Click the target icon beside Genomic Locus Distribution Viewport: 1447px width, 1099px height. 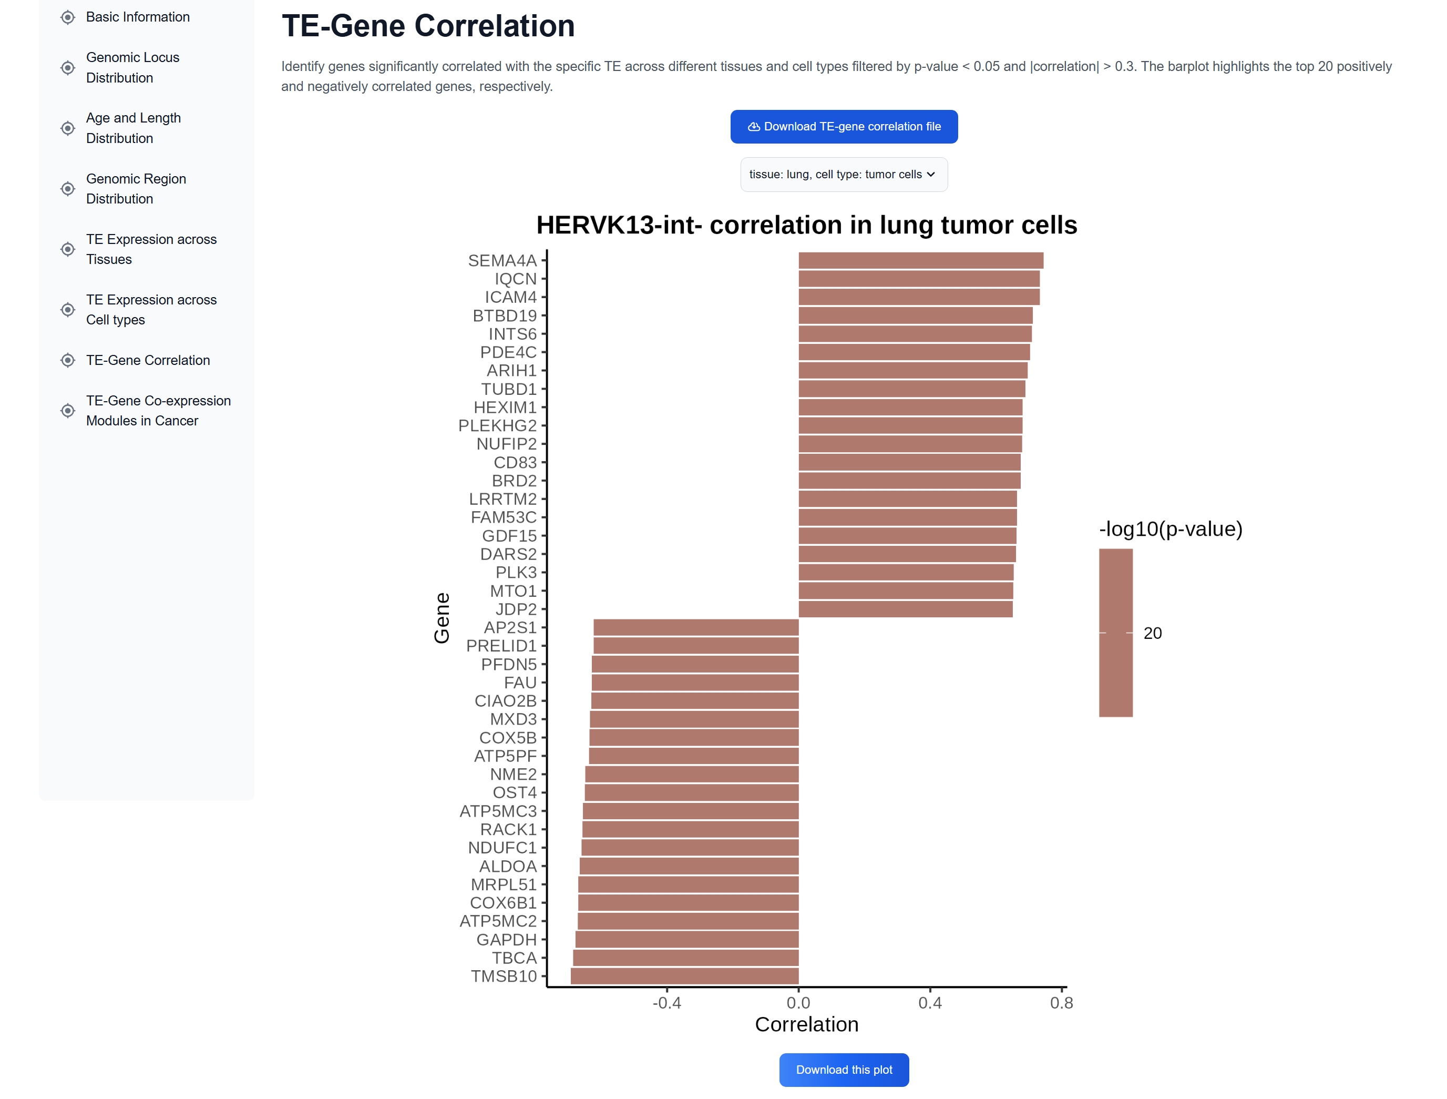click(x=67, y=67)
